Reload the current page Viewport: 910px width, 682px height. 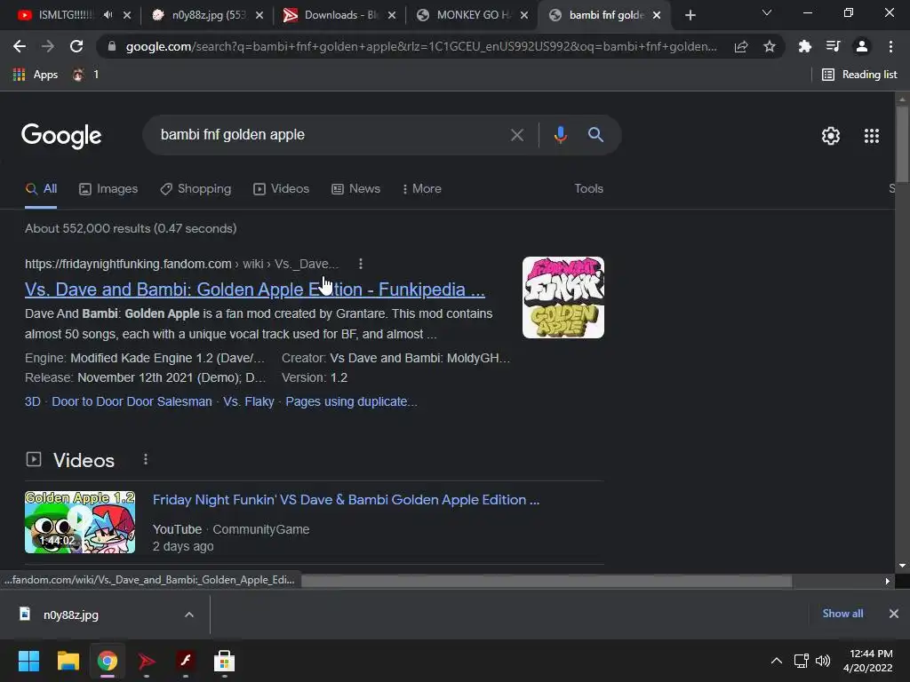click(x=76, y=46)
